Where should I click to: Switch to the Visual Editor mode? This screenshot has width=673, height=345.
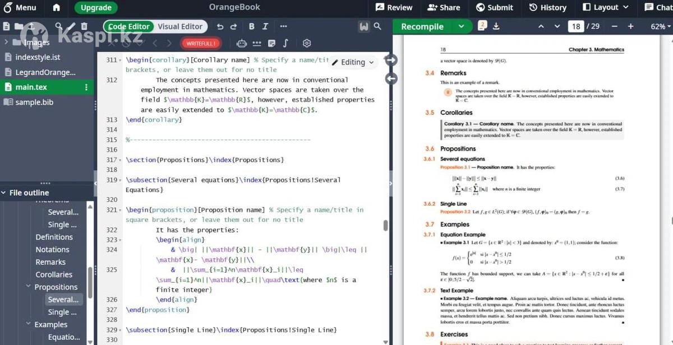click(x=180, y=26)
